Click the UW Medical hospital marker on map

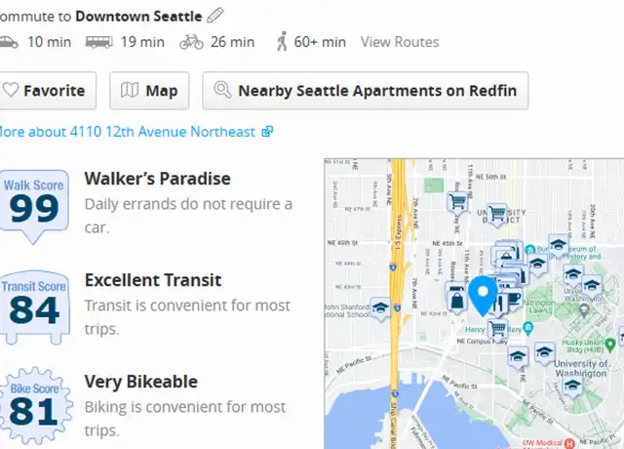[569, 443]
